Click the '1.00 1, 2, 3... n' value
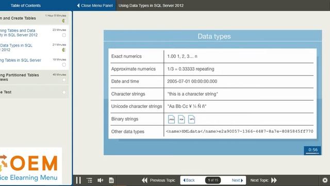The height and width of the screenshot is (186, 330). [x=182, y=56]
